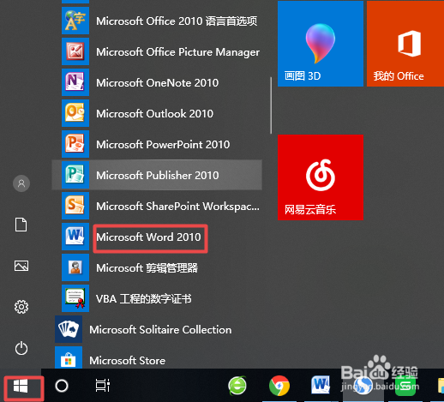The width and height of the screenshot is (444, 402).
Task: Launch Word 2010 using the W icon
Action: point(75,237)
